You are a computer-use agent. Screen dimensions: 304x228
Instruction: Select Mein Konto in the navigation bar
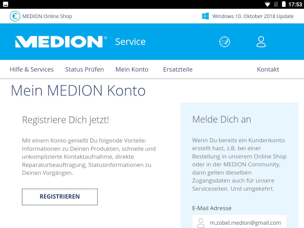point(132,69)
